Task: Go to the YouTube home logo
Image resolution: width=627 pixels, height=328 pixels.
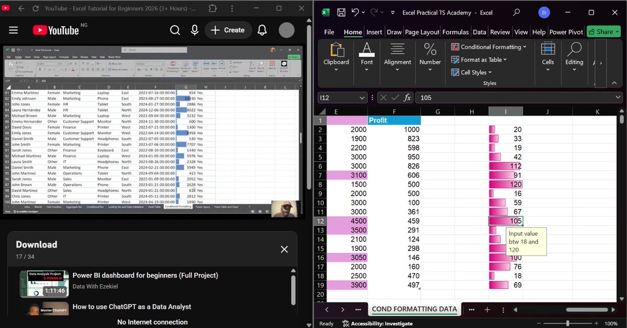Action: click(56, 30)
